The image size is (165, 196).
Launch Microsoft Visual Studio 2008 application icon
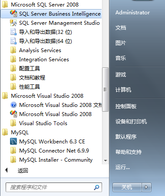click(x=13, y=114)
